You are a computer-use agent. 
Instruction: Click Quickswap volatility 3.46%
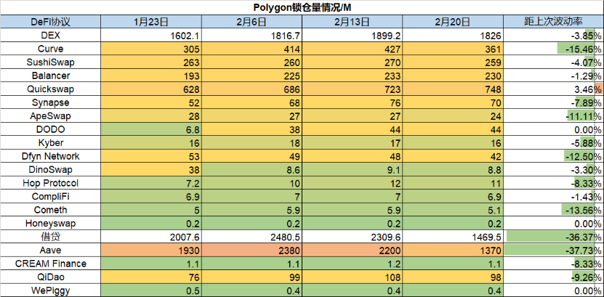(554, 89)
